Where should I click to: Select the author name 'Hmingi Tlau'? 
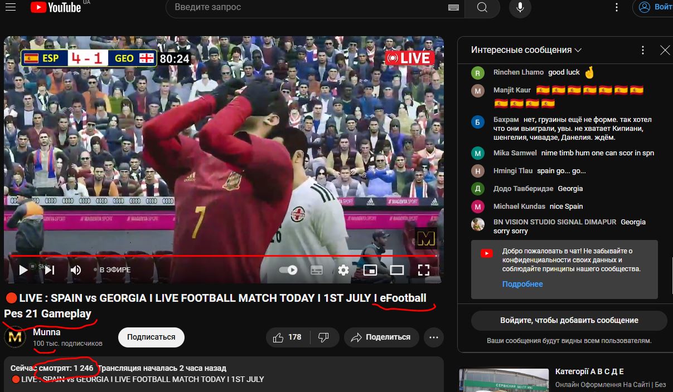(x=513, y=170)
